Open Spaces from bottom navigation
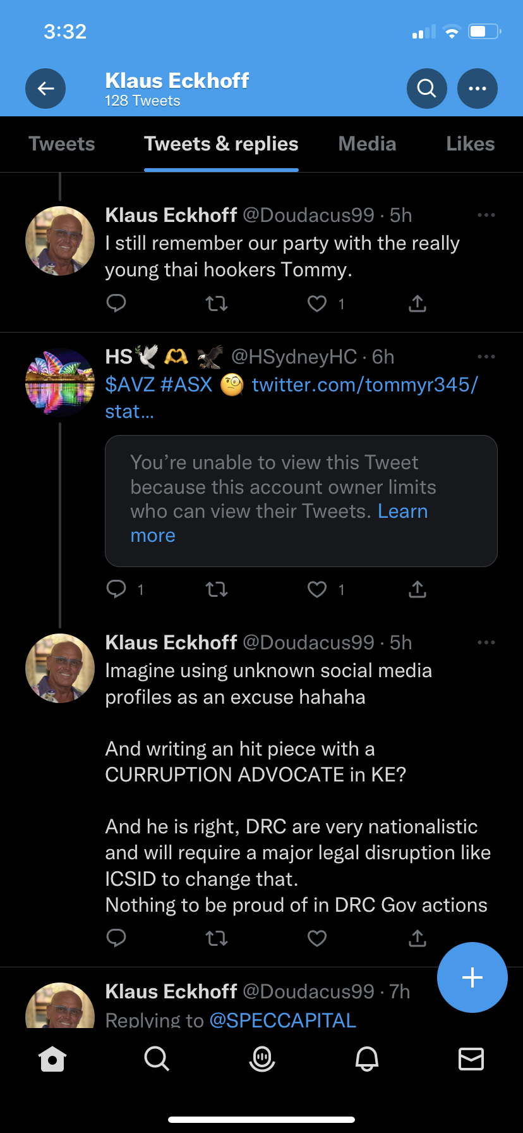This screenshot has height=1133, width=523. pyautogui.click(x=262, y=1058)
